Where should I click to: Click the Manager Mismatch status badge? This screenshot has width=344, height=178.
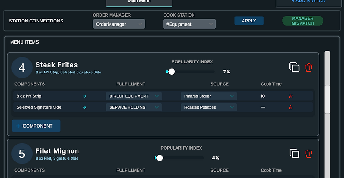(303, 21)
